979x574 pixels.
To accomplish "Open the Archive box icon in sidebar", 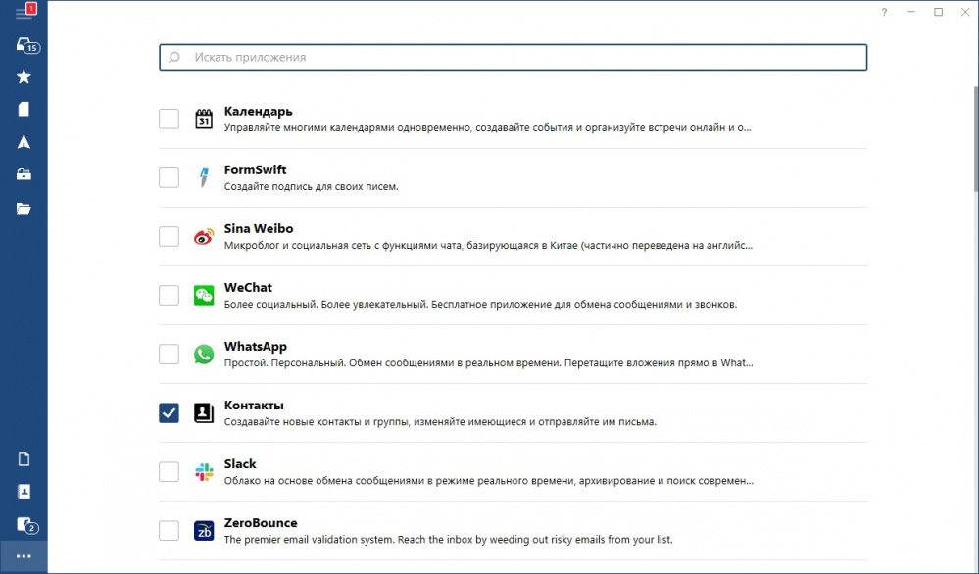I will point(24,174).
